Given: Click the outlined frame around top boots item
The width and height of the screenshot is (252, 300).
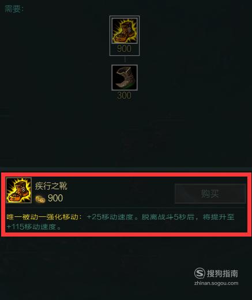Looking at the screenshot, I should tap(125, 36).
